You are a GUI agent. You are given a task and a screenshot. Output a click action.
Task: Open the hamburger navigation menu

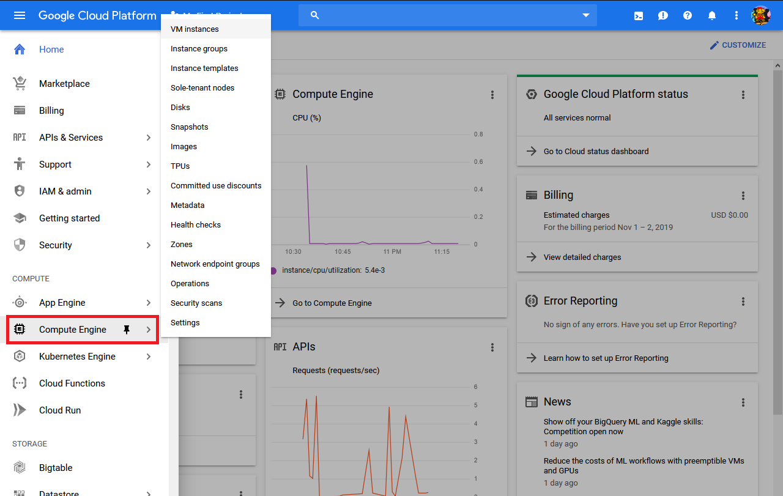tap(20, 15)
